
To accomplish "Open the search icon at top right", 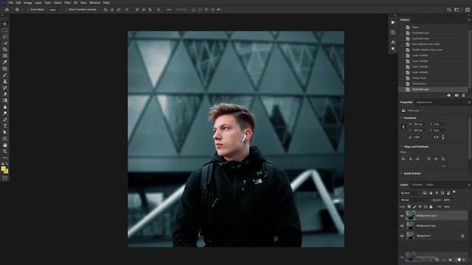I will tap(449, 10).
